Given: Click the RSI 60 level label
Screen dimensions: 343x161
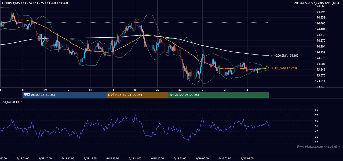Looking at the screenshot, I should click(x=316, y=120).
